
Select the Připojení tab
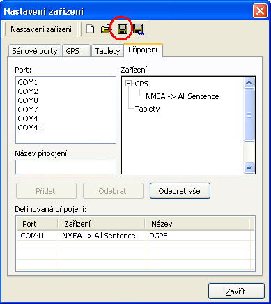(x=143, y=50)
